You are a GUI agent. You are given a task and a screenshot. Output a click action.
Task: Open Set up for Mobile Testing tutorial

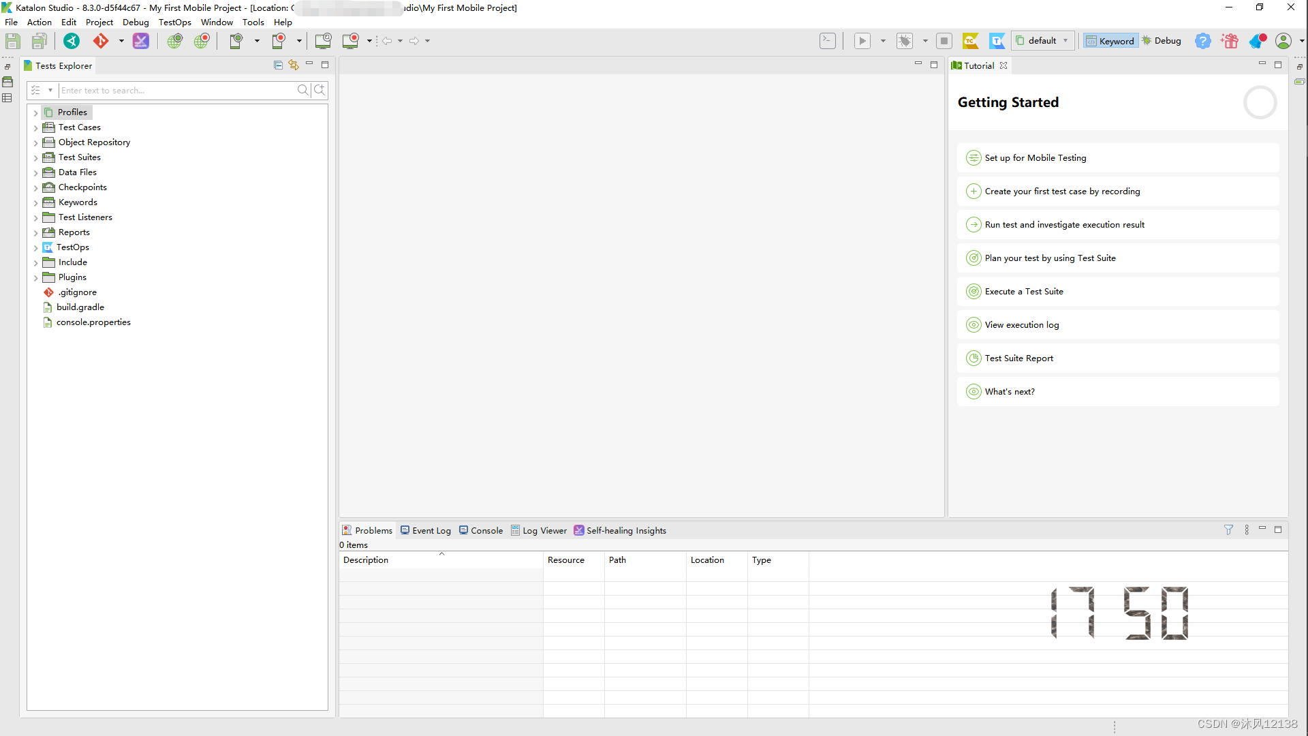[1035, 157]
